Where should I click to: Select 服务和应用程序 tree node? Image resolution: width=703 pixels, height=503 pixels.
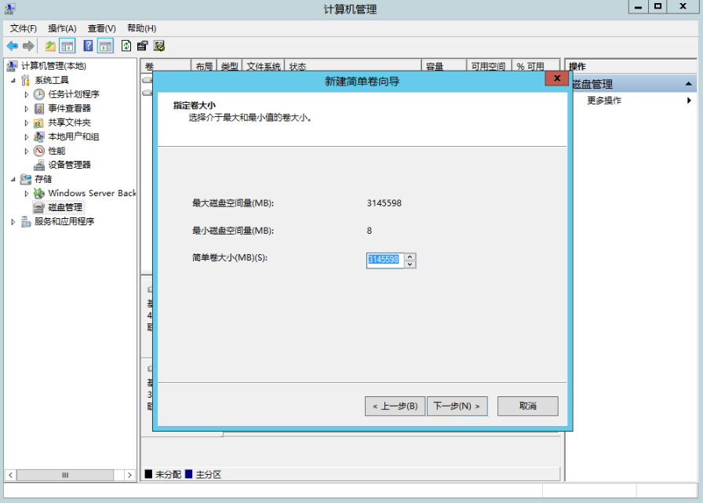[x=64, y=221]
